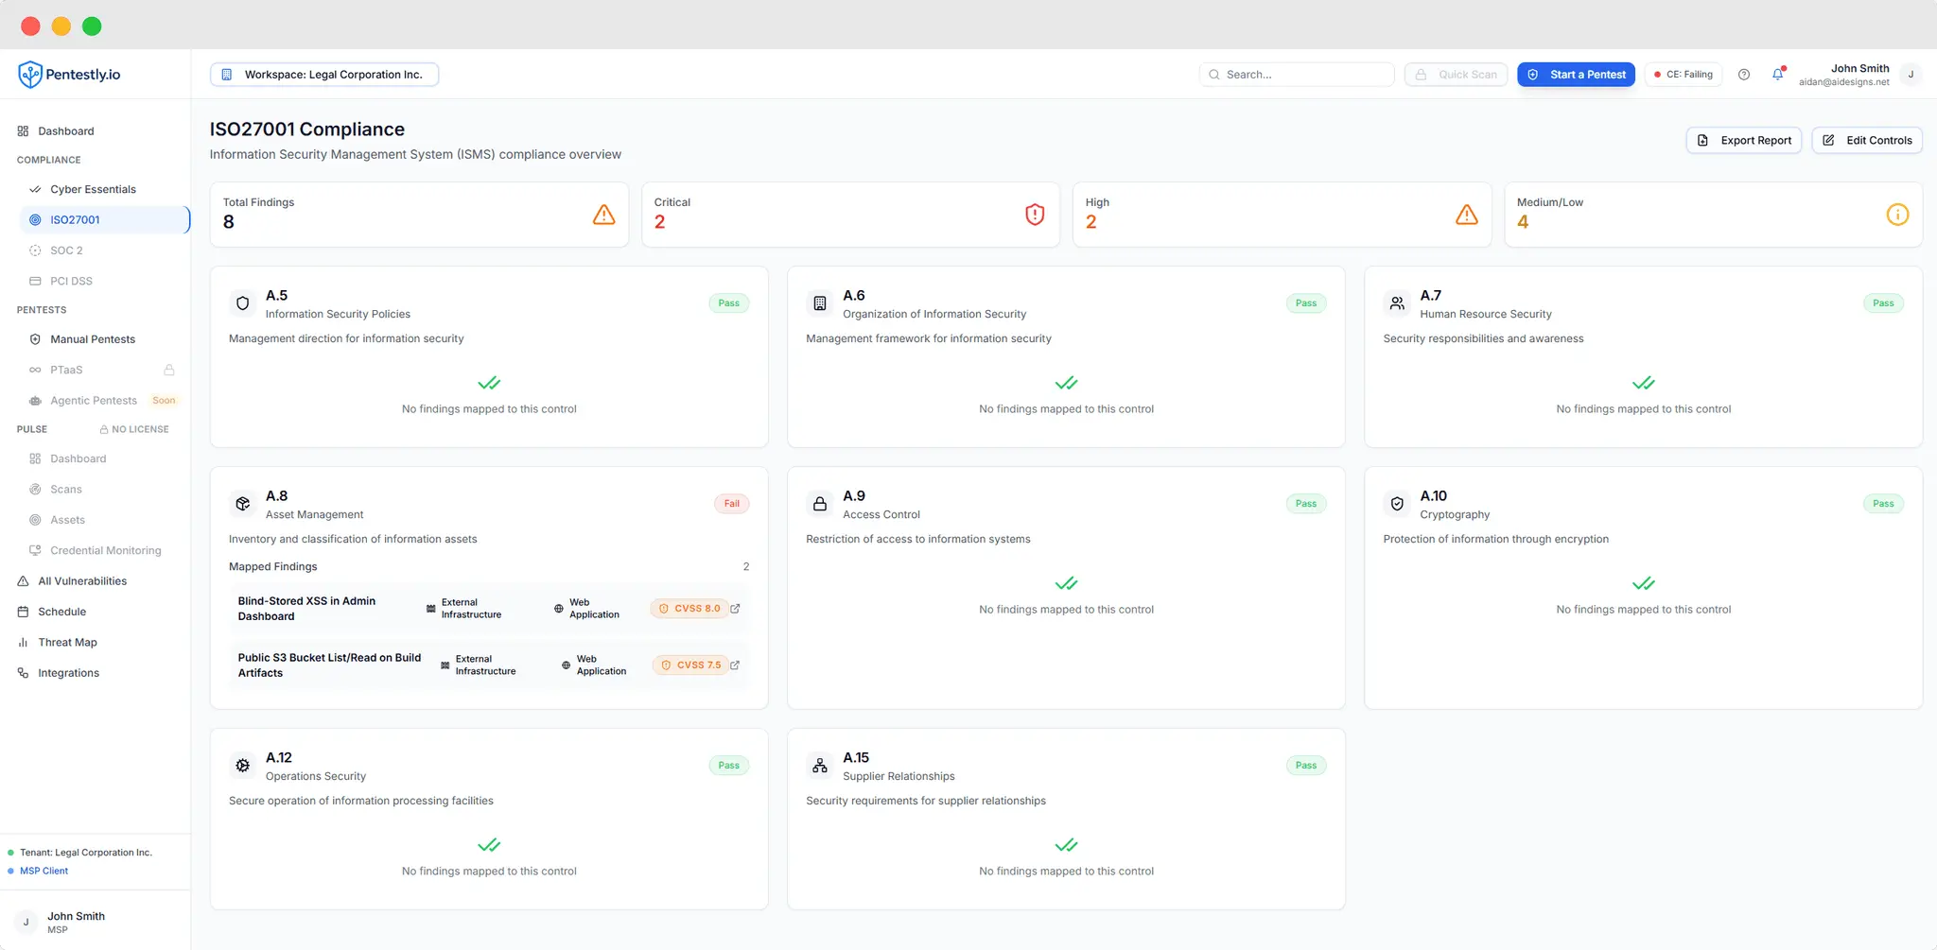The width and height of the screenshot is (1937, 950).
Task: Open the Schedule page
Action: coord(61,612)
